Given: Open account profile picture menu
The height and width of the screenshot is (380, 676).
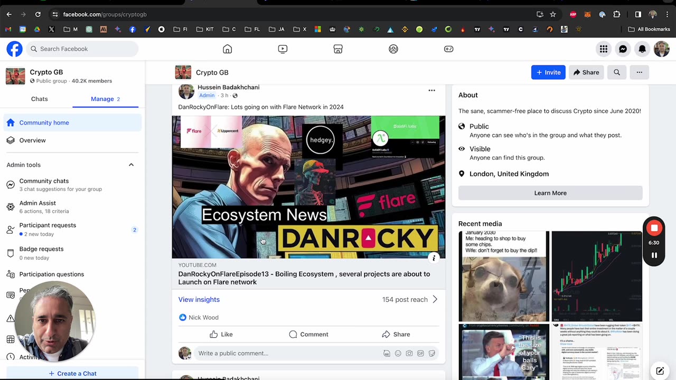Looking at the screenshot, I should [661, 49].
